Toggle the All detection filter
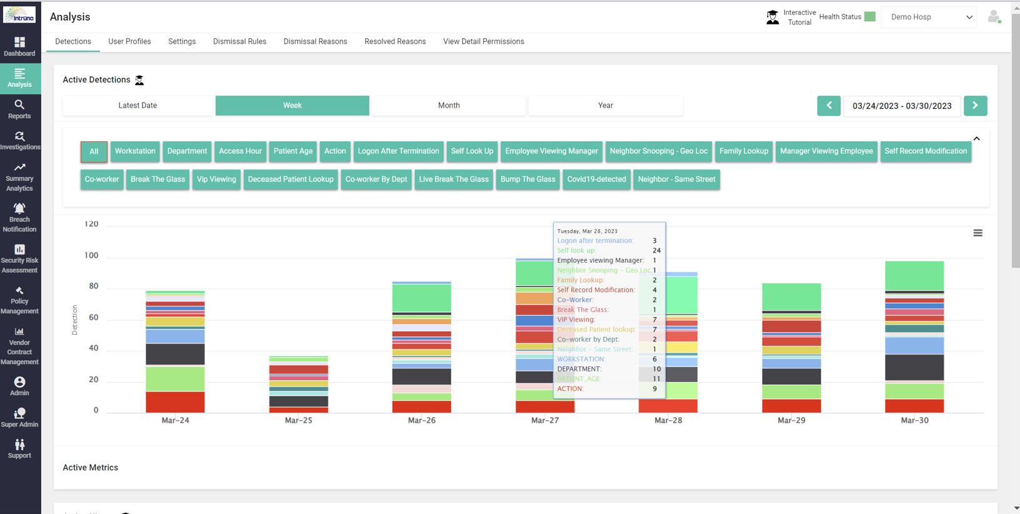This screenshot has width=1020, height=514. coord(94,151)
